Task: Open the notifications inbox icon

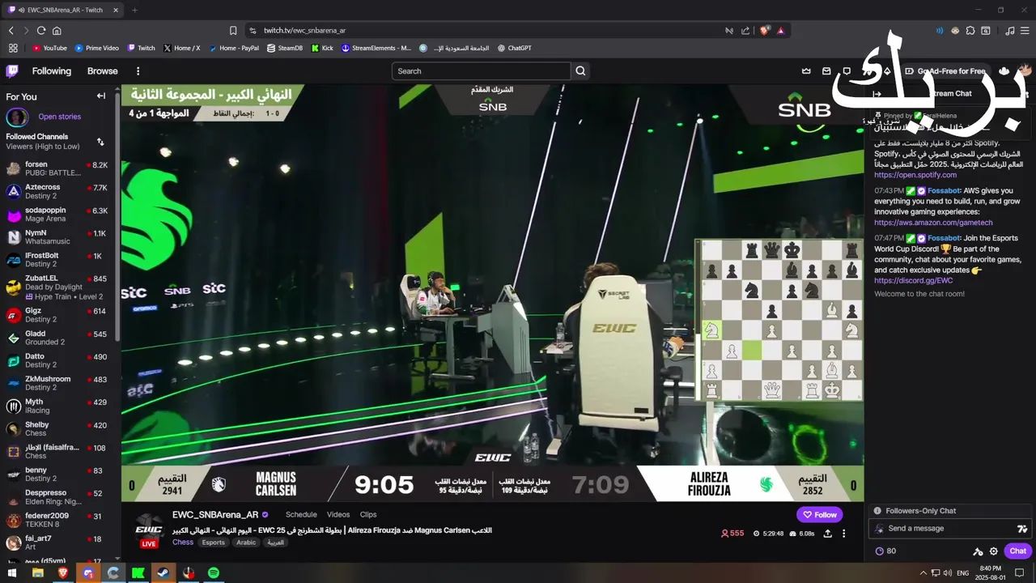Action: [826, 71]
